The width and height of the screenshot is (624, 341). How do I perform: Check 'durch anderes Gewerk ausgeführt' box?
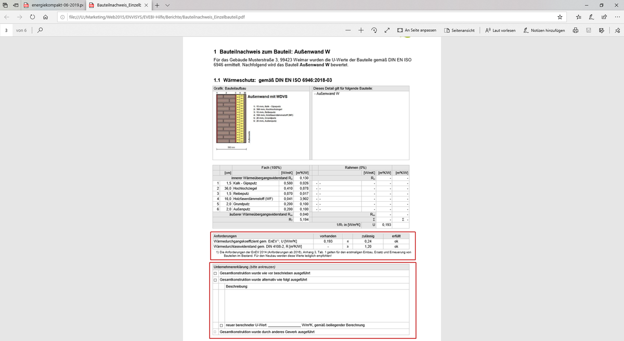(215, 332)
